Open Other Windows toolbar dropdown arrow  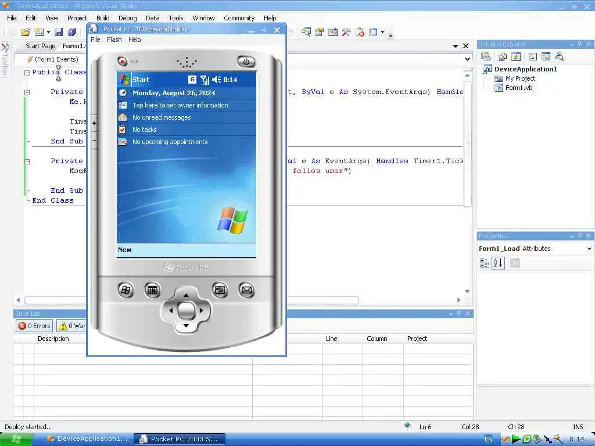coord(382,33)
